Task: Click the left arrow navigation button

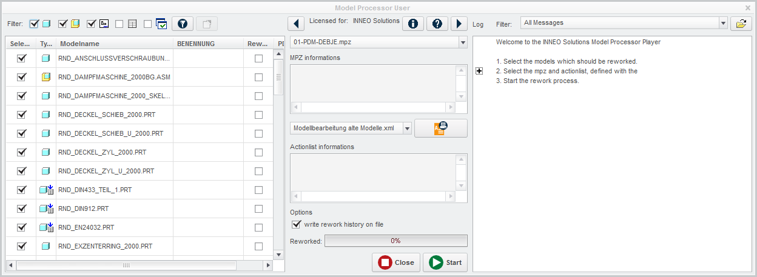Action: coord(296,24)
